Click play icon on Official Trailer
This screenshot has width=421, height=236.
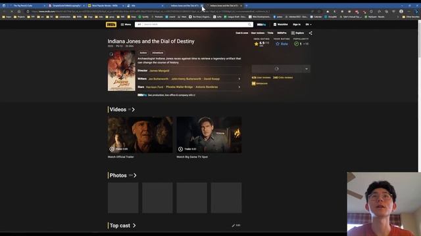pos(112,149)
